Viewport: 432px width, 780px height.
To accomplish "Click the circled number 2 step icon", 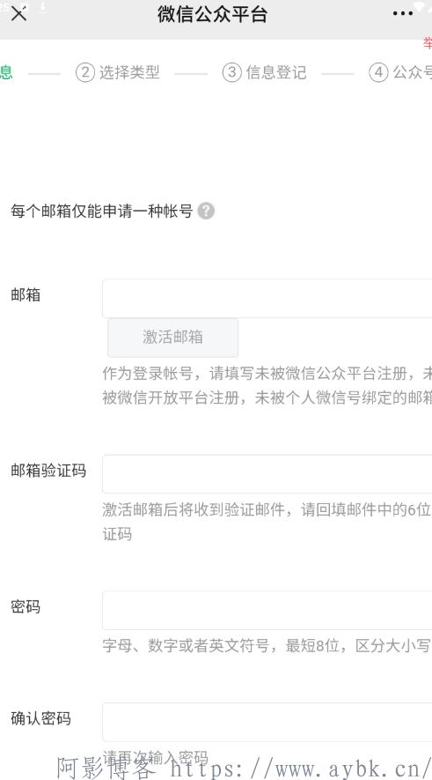I will click(x=85, y=72).
